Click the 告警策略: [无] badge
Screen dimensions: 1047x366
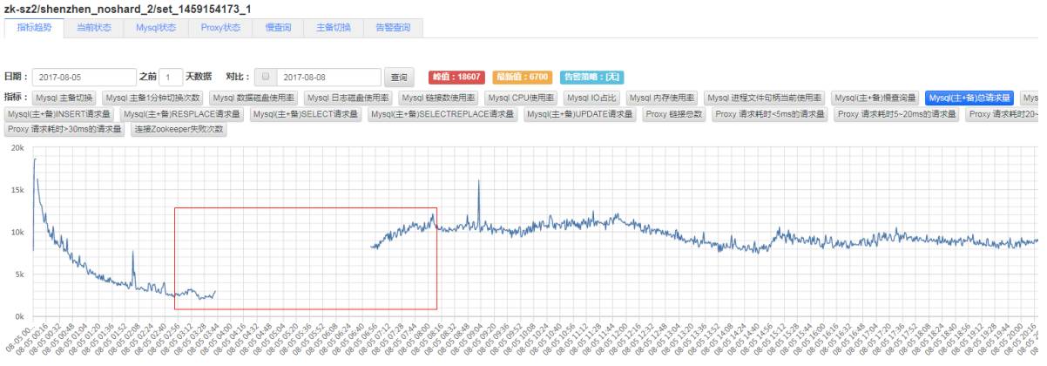591,78
